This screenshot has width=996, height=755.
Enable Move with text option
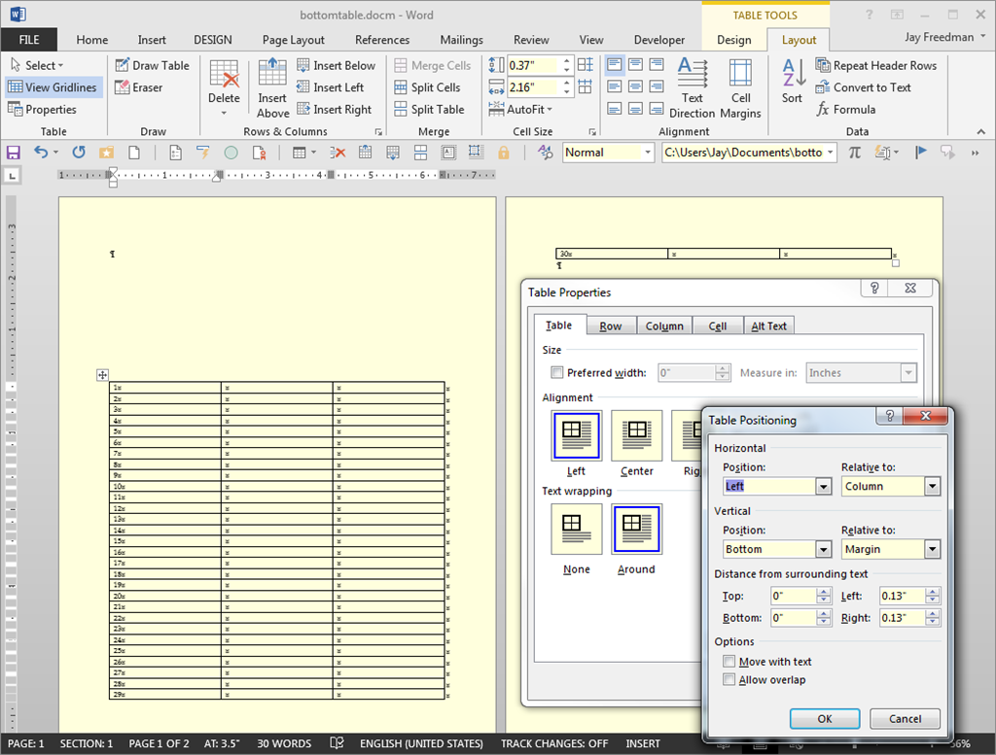tap(729, 662)
